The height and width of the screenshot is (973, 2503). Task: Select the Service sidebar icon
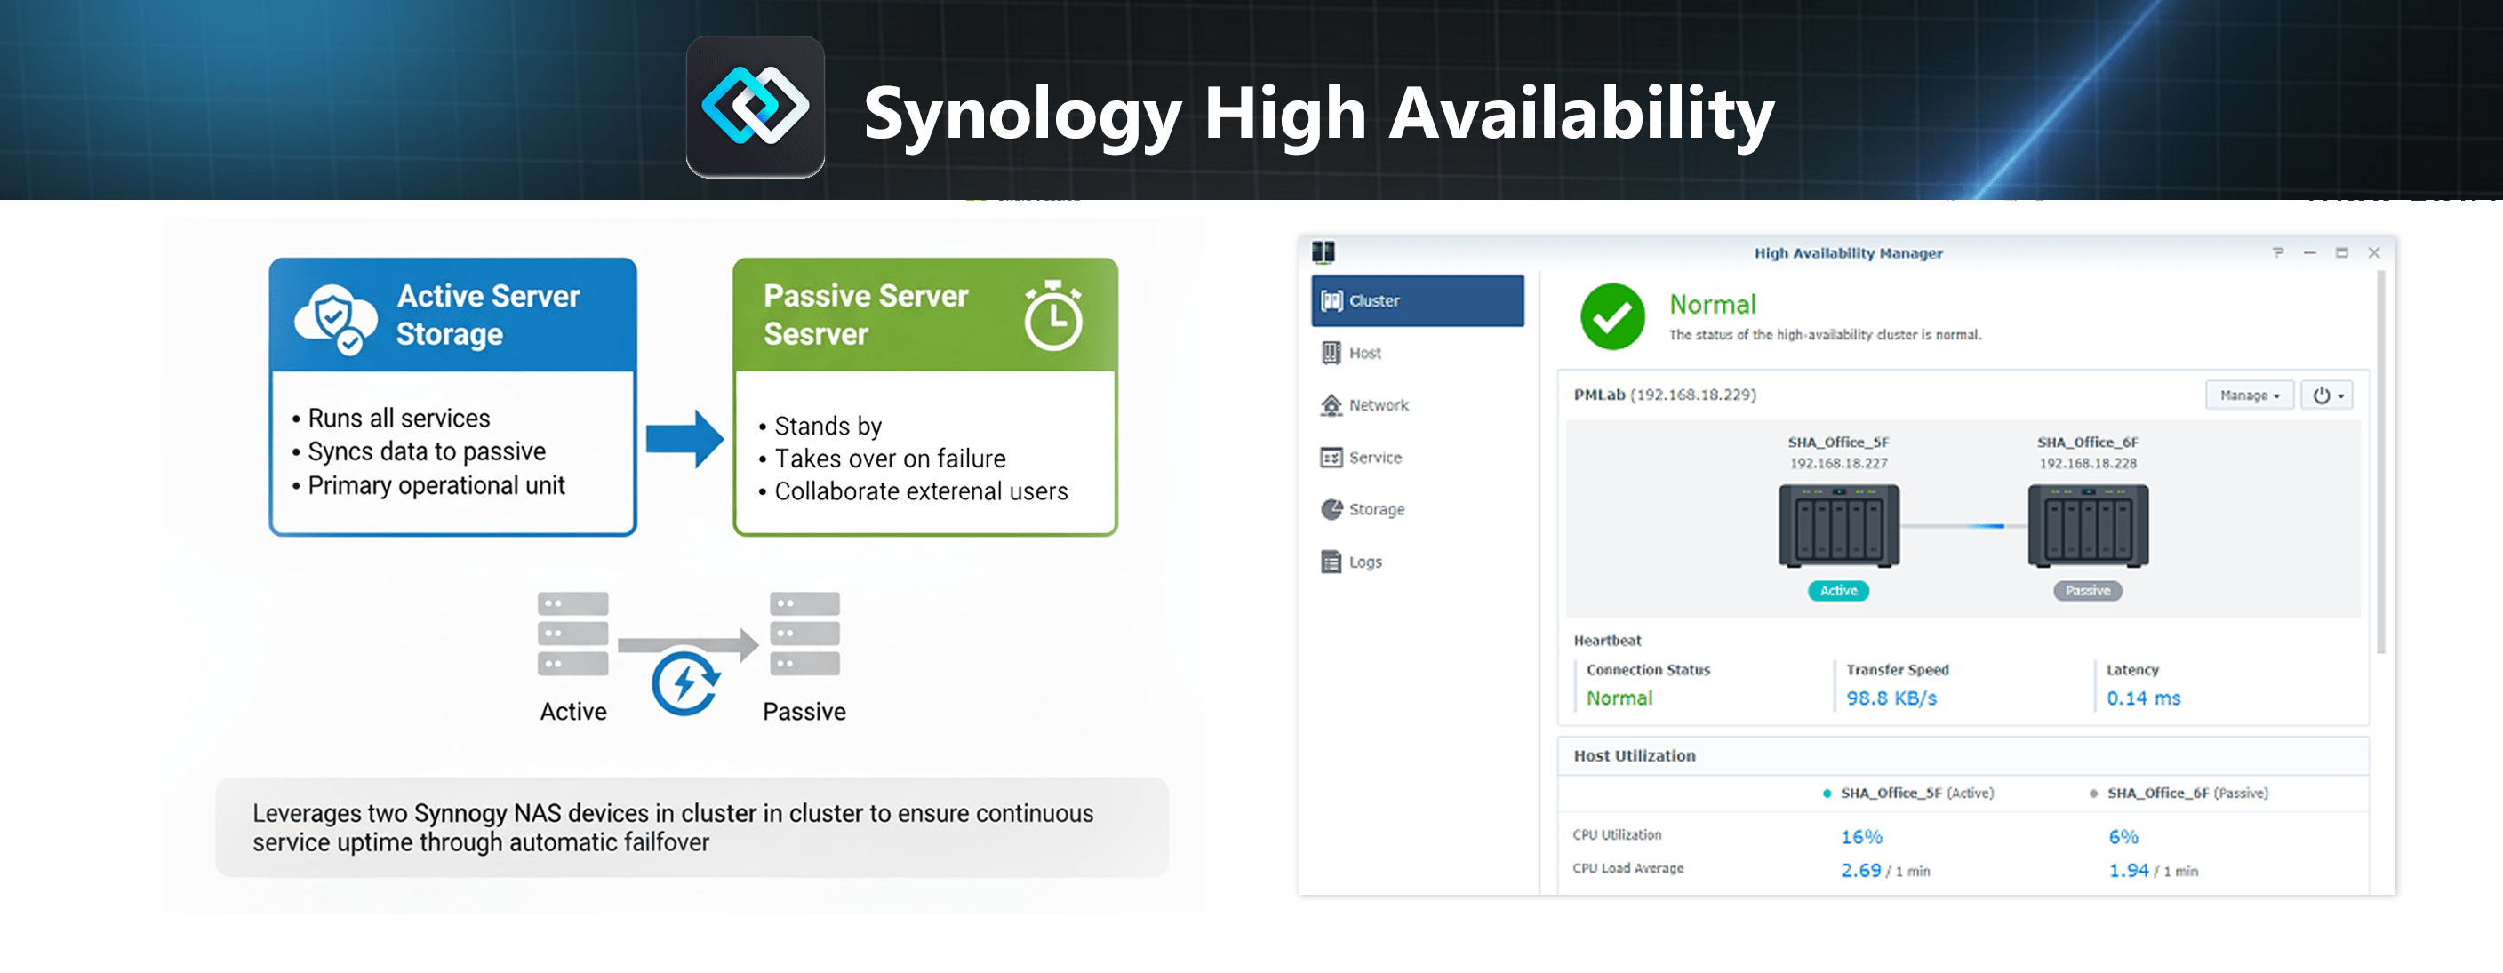1334,458
